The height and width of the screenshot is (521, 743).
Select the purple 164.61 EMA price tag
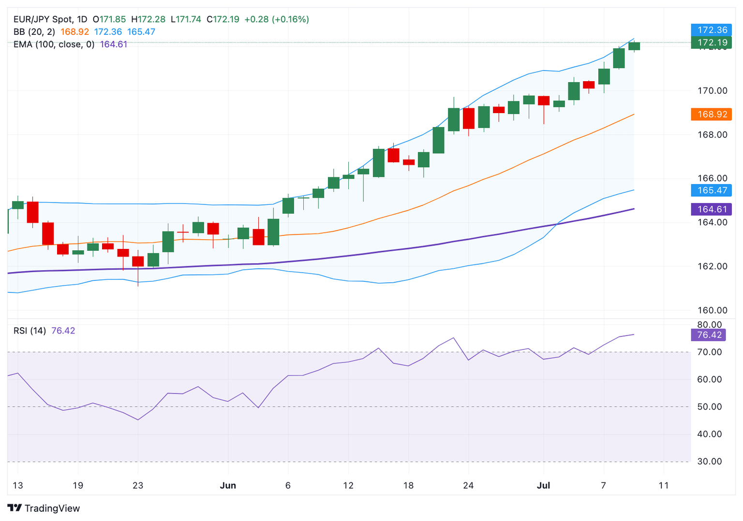711,209
